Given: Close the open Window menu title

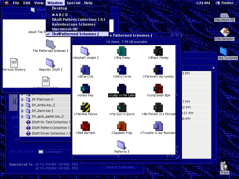Looking at the screenshot, I should point(55,3).
